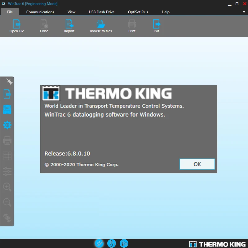Click the Open File ribbon icon

pyautogui.click(x=17, y=24)
